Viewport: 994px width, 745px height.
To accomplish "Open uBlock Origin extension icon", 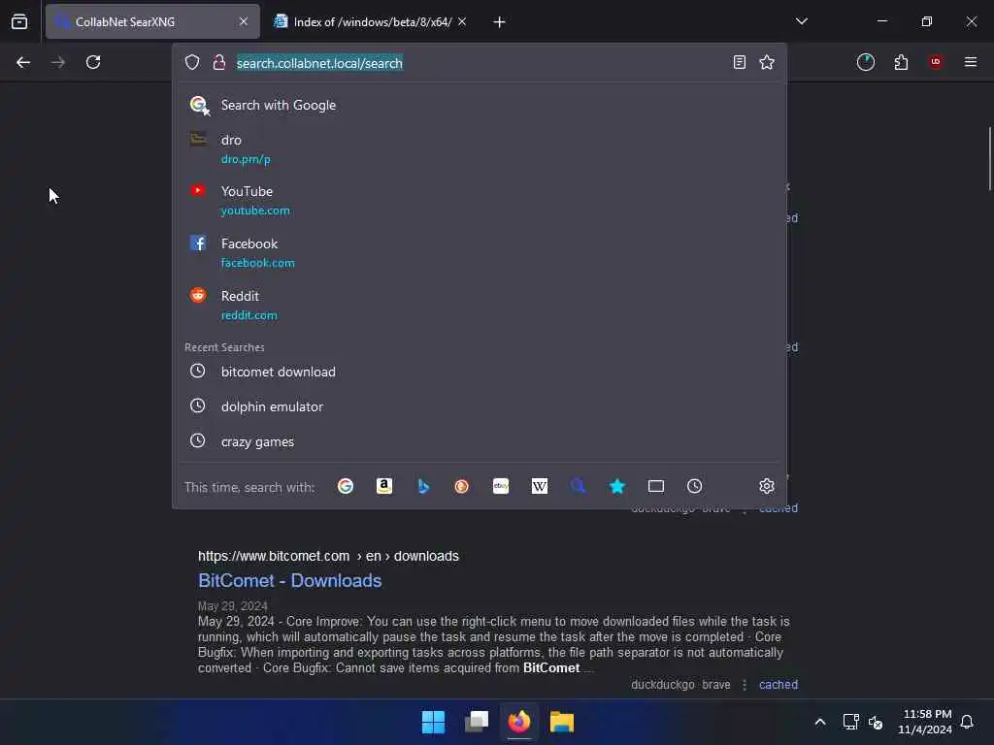I will click(936, 62).
